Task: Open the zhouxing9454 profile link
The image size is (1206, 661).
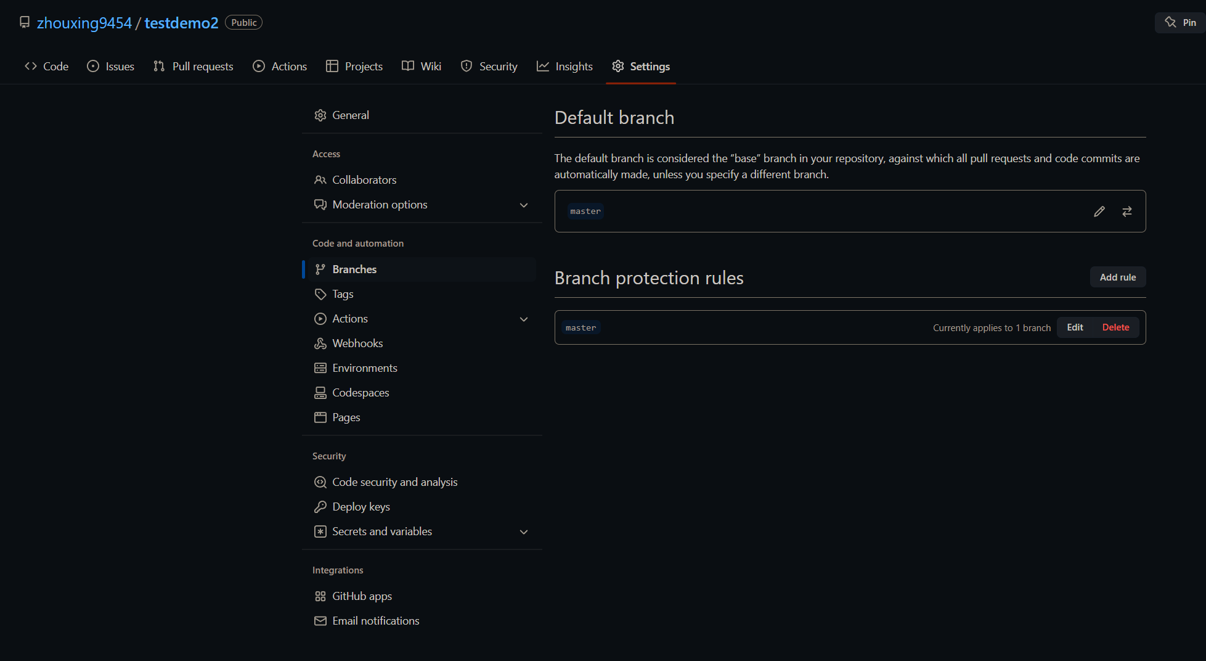Action: [x=84, y=23]
